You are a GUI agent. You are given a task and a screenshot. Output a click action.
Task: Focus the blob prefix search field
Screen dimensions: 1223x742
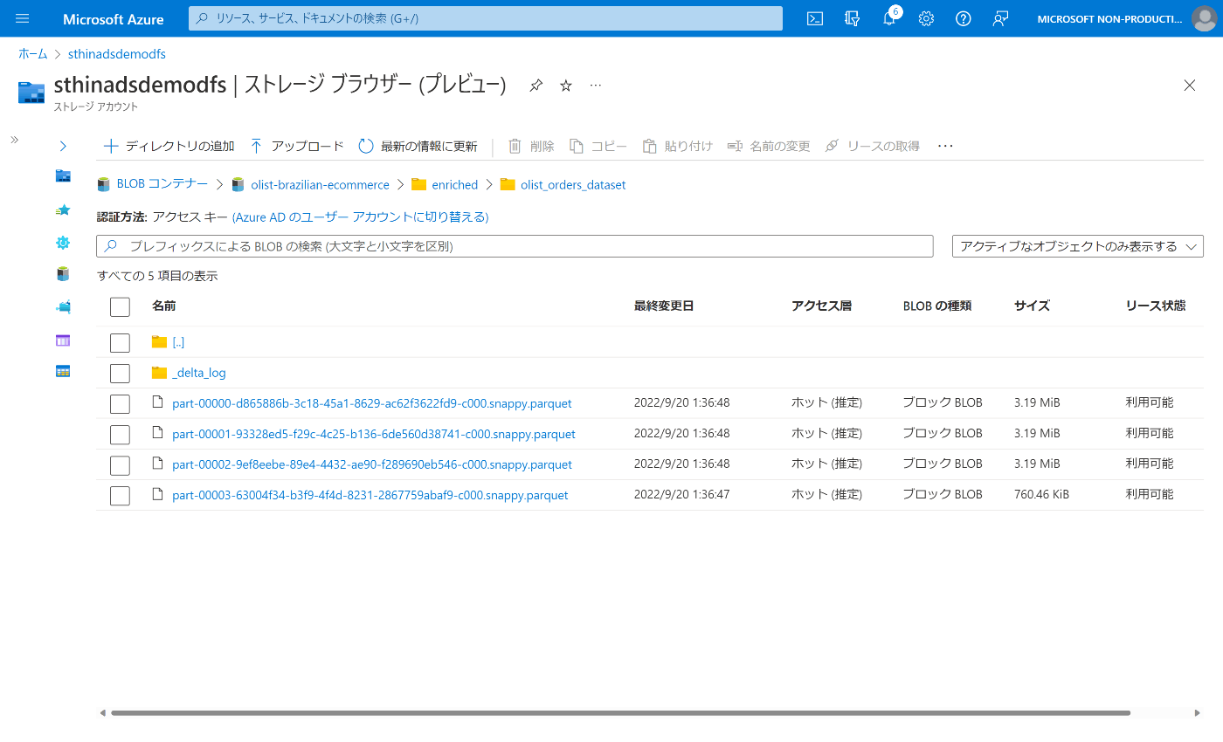click(515, 246)
